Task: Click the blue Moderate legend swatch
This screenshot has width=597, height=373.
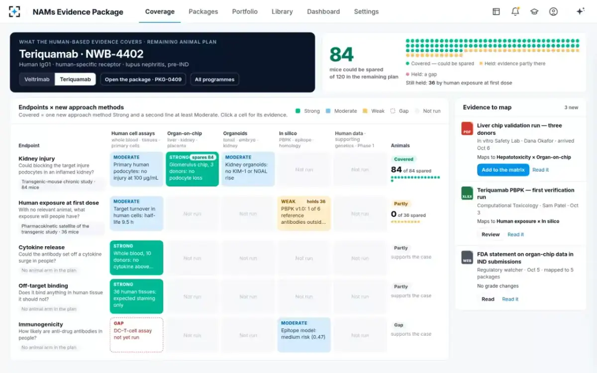Action: [328, 111]
